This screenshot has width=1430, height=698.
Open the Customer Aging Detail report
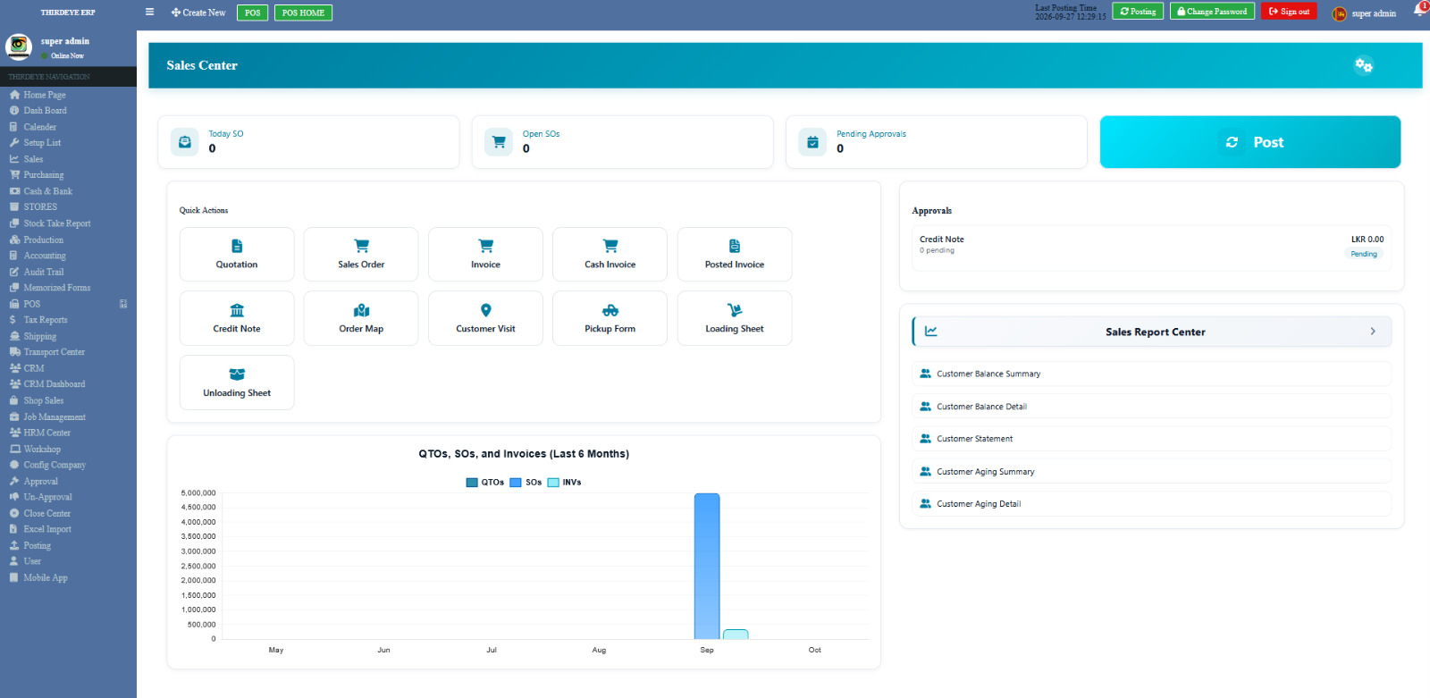pos(1151,504)
